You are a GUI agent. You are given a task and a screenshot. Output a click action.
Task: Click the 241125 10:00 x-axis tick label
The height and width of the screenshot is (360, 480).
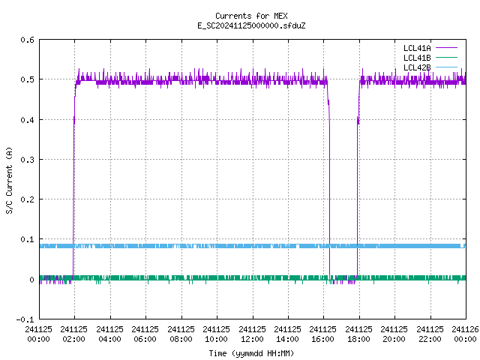(x=216, y=334)
